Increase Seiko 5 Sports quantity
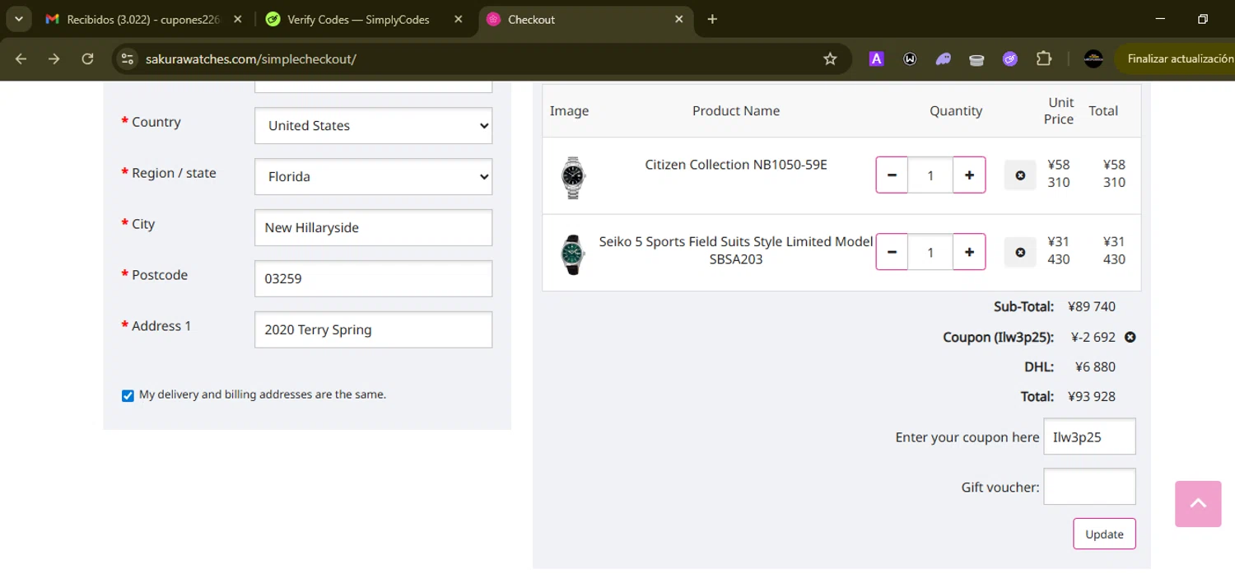This screenshot has width=1235, height=574. pos(969,251)
